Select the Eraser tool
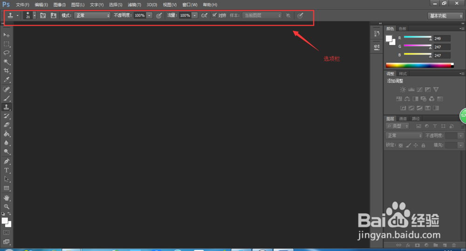The height and width of the screenshot is (251, 466). click(6, 125)
